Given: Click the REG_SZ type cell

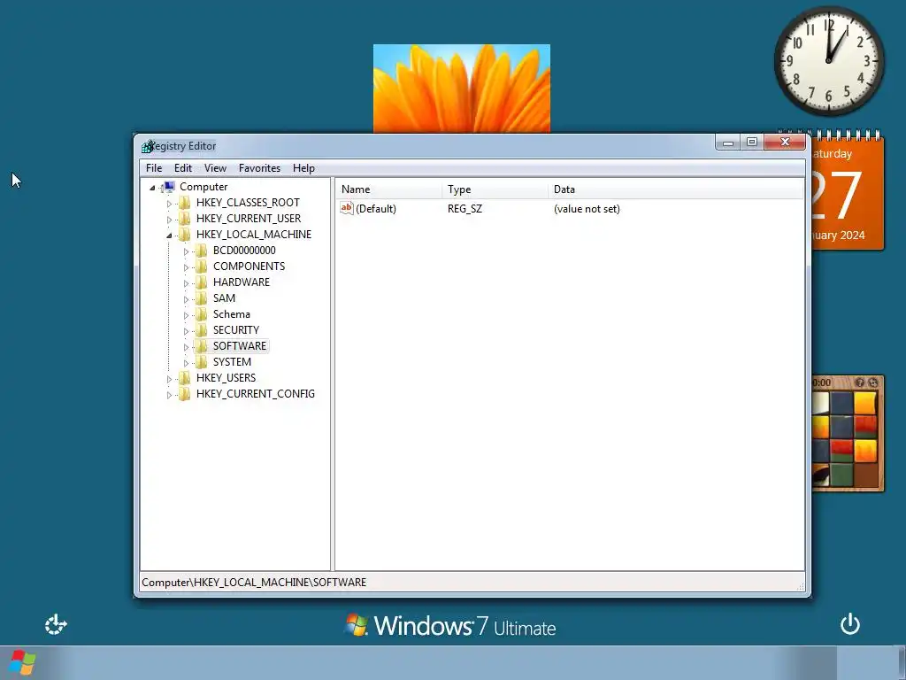Looking at the screenshot, I should (465, 209).
